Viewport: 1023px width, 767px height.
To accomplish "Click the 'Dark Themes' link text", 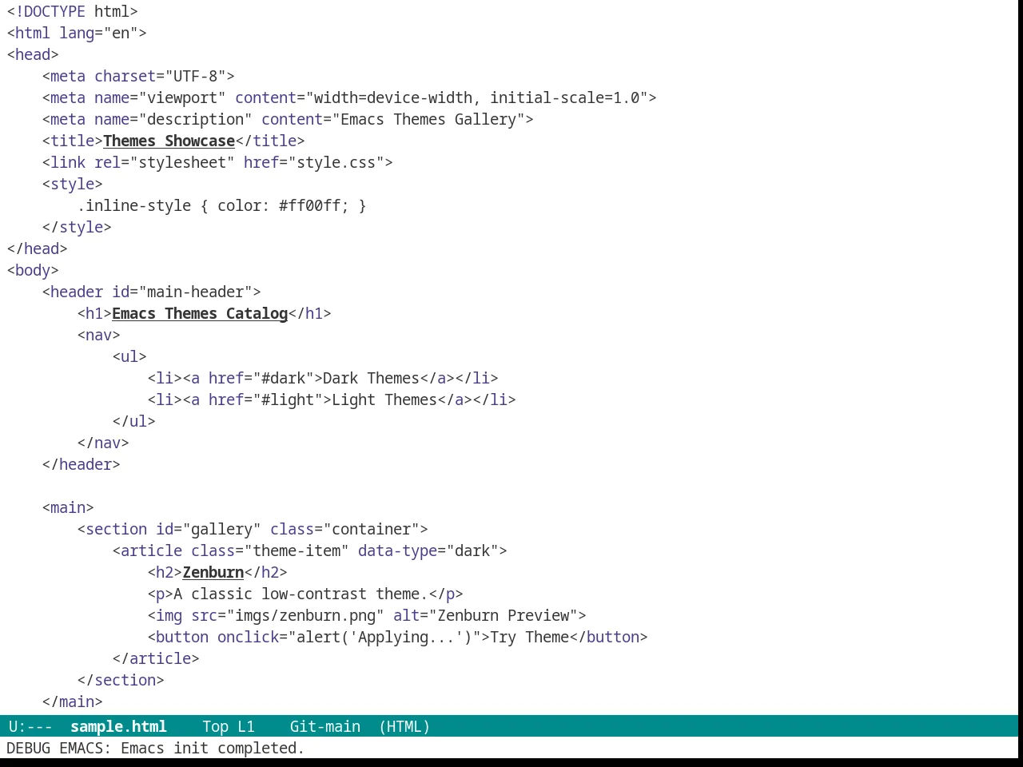I will [371, 378].
